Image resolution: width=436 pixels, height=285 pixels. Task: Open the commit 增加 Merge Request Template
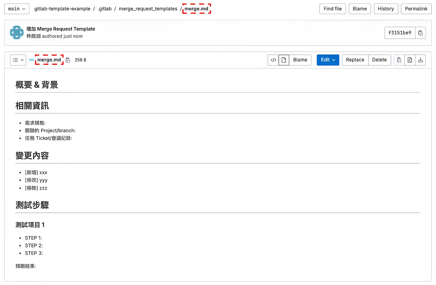(61, 29)
